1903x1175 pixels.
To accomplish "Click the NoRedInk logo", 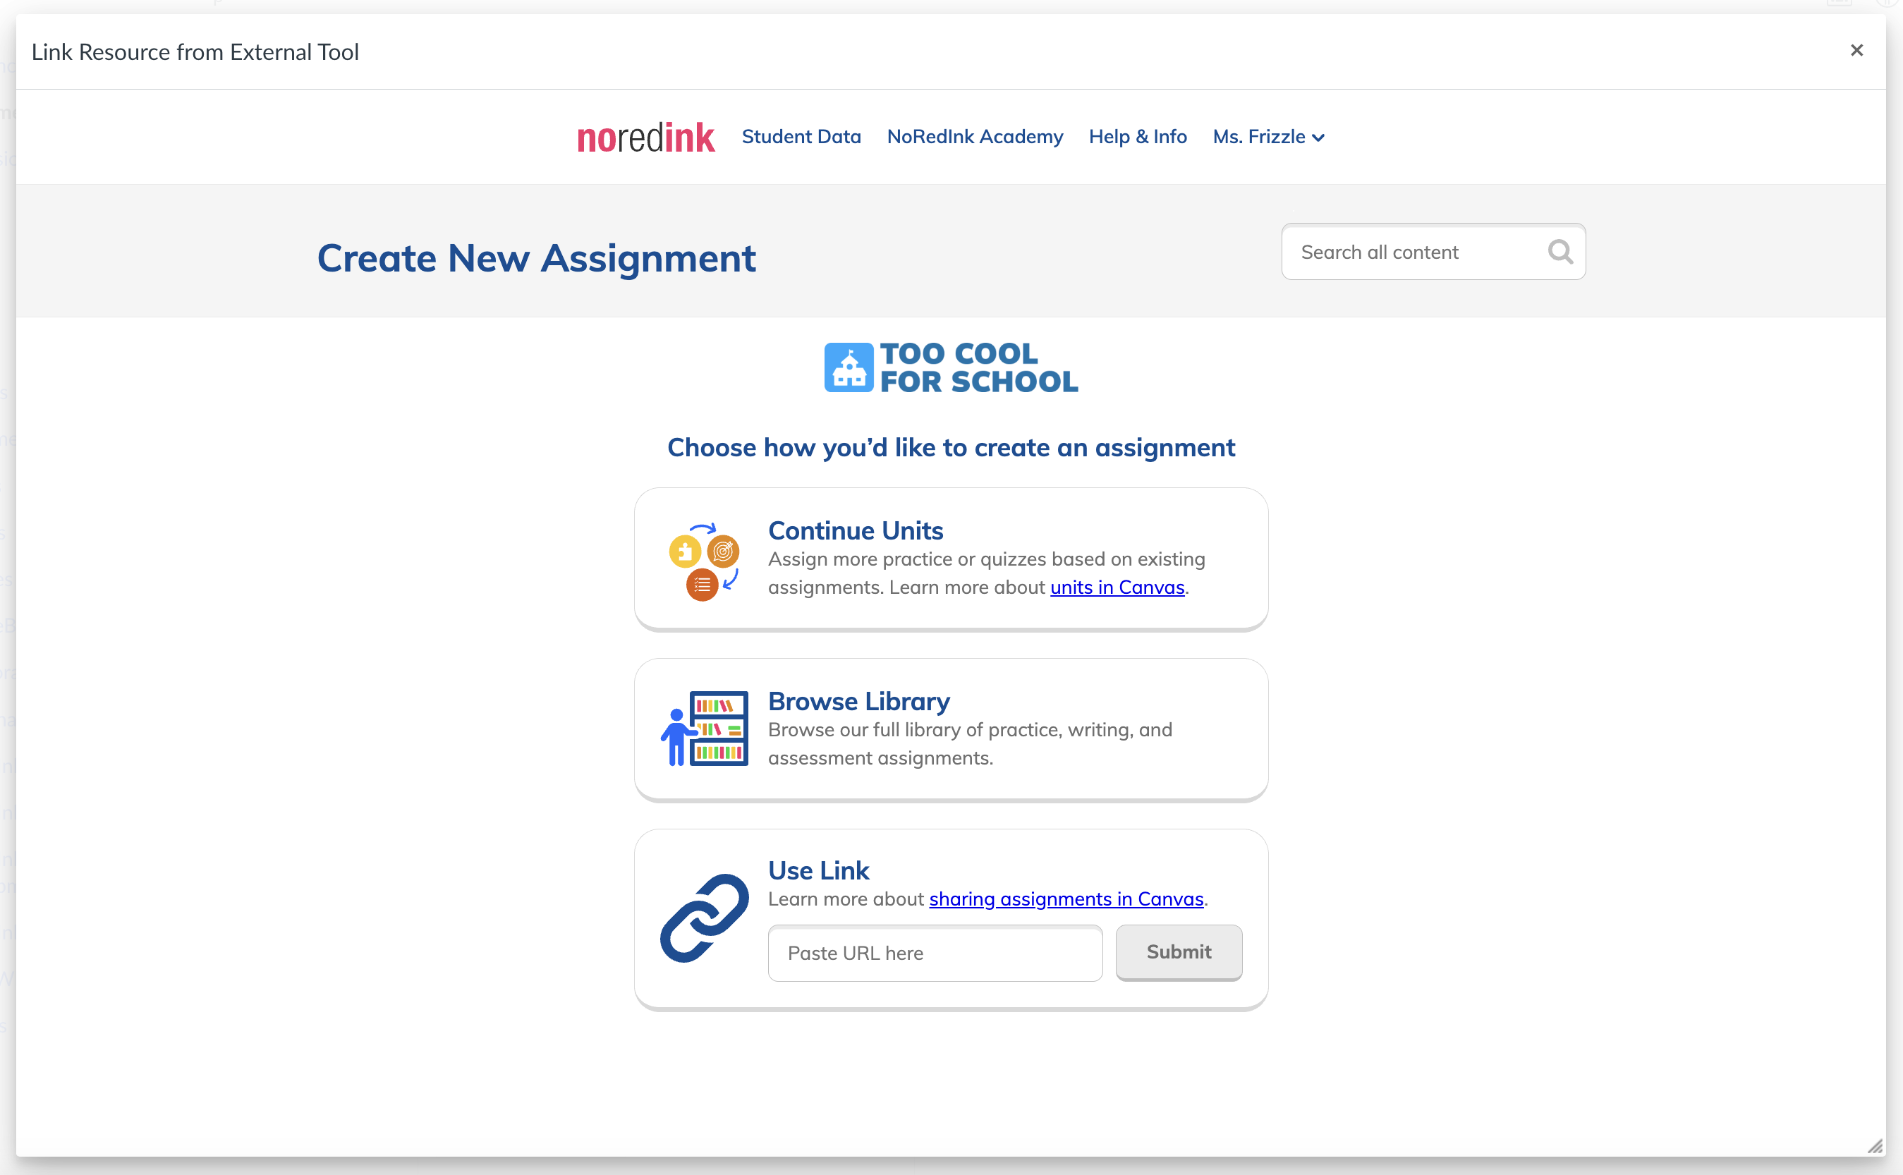I will [x=645, y=136].
